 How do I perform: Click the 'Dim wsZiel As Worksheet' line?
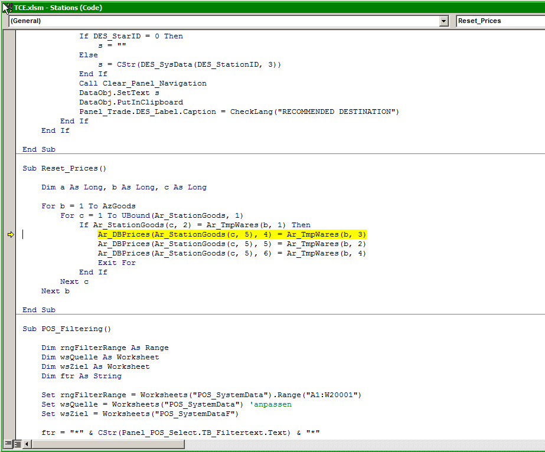(96, 366)
